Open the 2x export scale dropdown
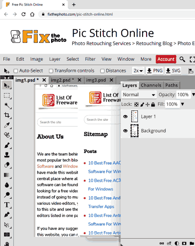Image resolution: width=195 pixels, height=246 pixels. (x=138, y=71)
